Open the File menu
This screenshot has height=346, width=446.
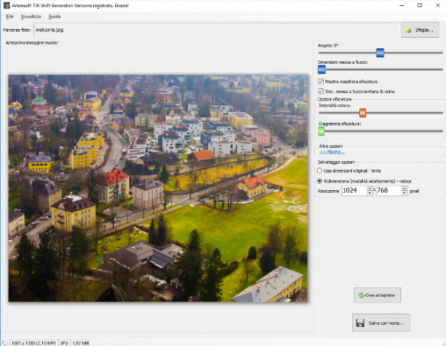9,17
